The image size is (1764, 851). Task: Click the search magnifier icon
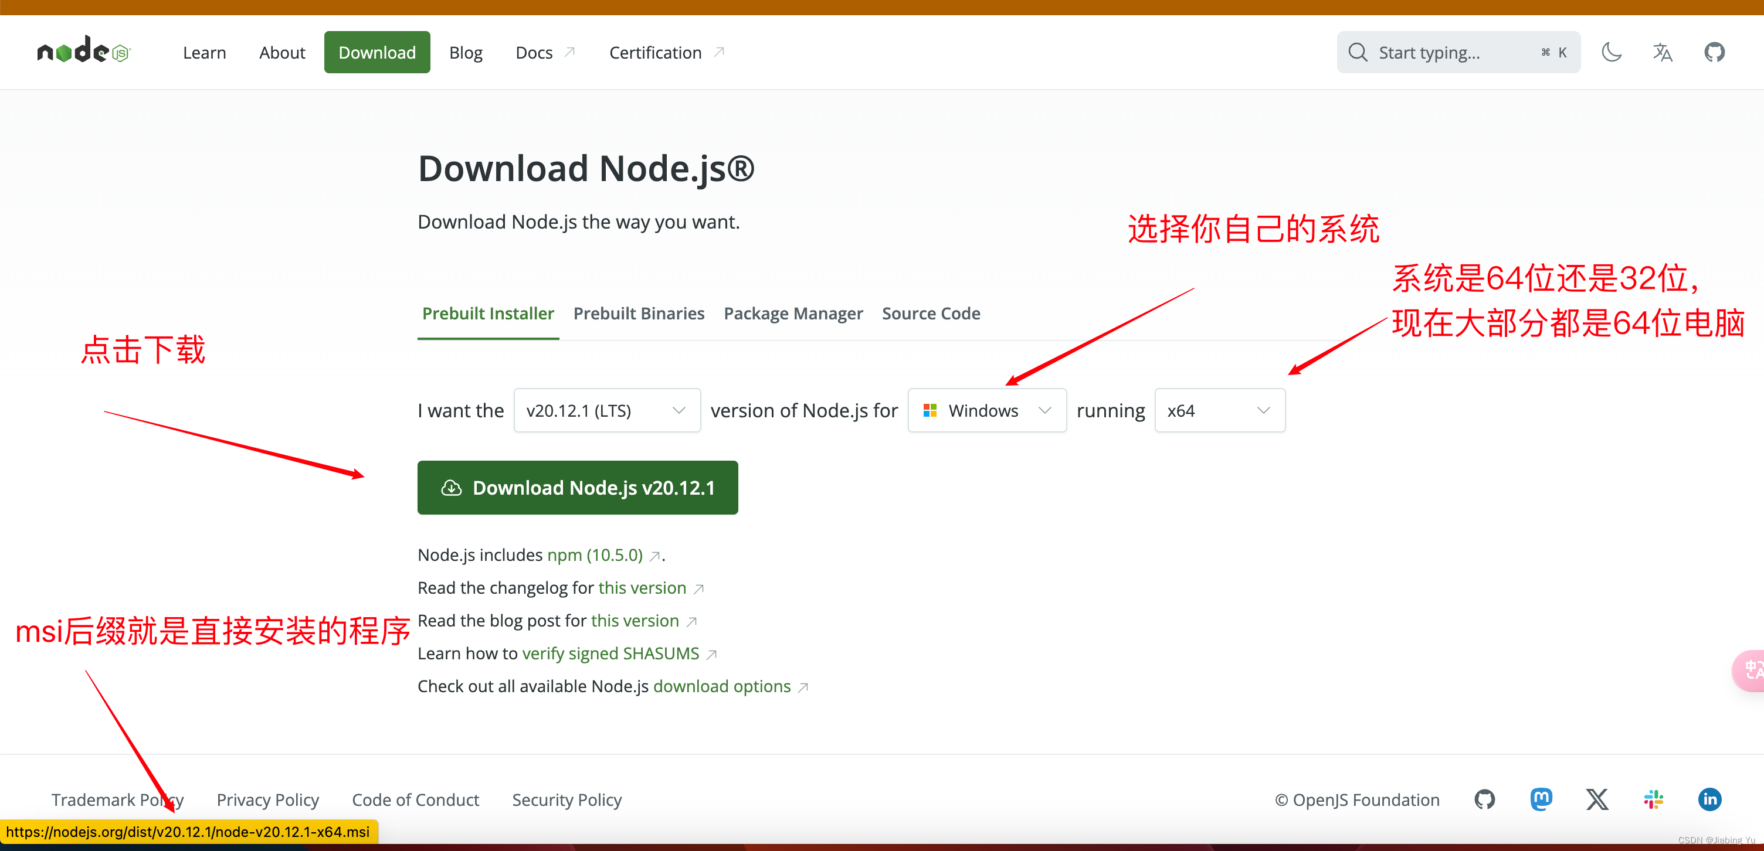[1357, 53]
